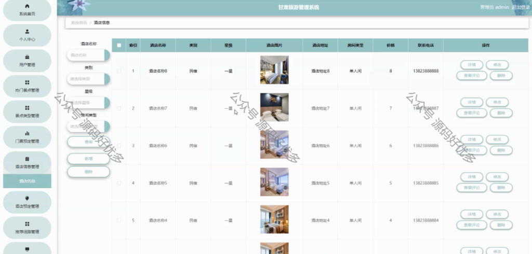Viewport: 532px width, 254px height.
Task: Click the 新增 button
Action: tap(88, 159)
